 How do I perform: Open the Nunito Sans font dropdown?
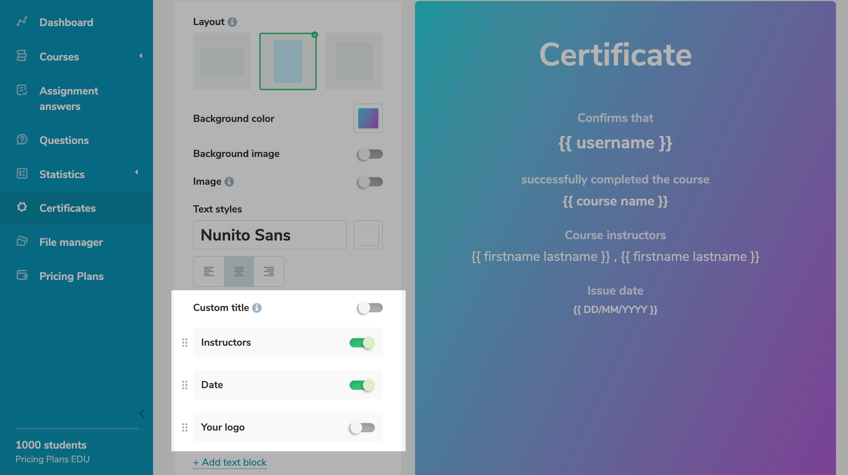point(269,235)
